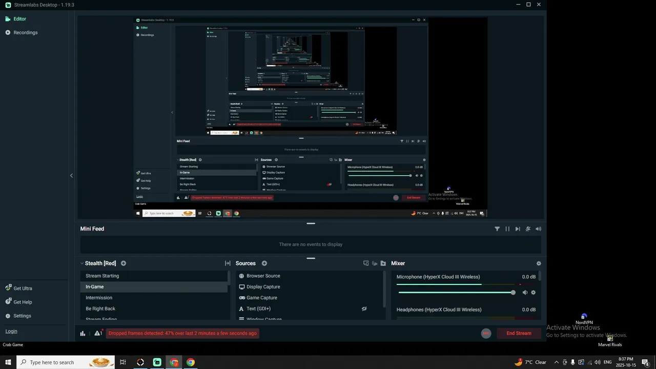Screen dimensions: 656x369
Task: Click the Sources list scrollbar
Action: coord(384,289)
